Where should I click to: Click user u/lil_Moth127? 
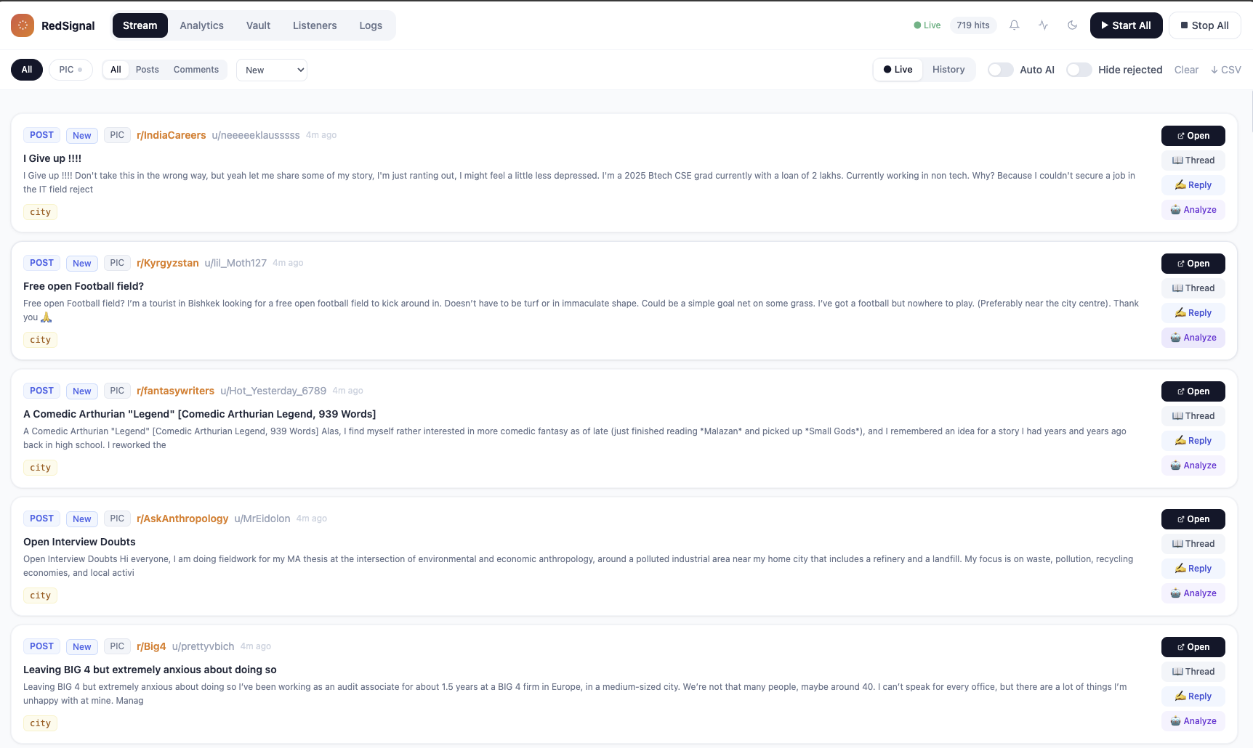click(235, 263)
